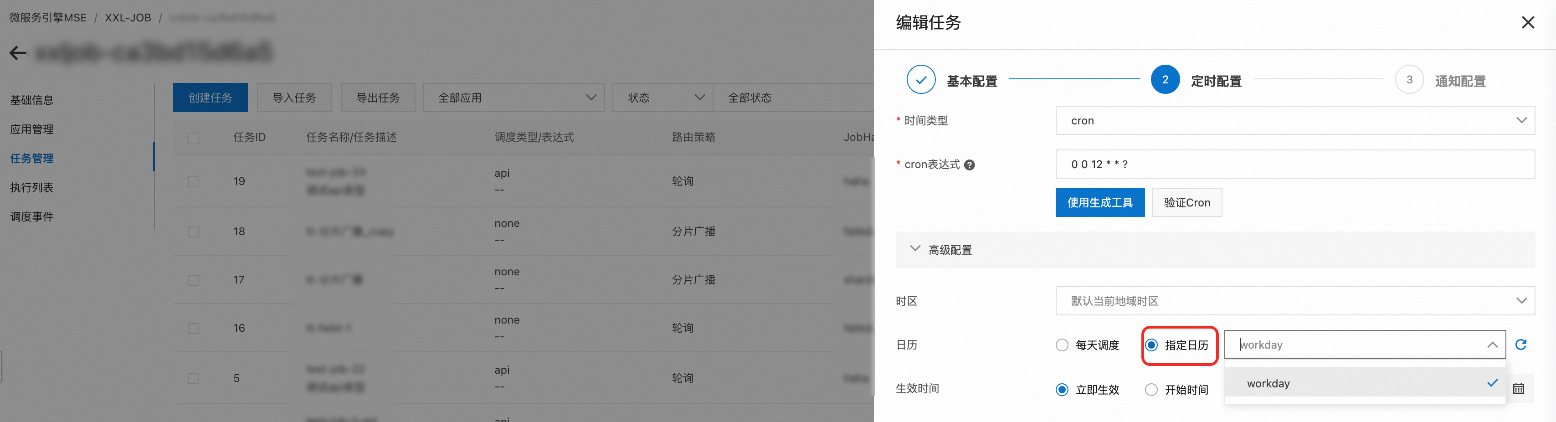The width and height of the screenshot is (1556, 422).
Task: Click the back arrow beside instance name
Action: [18, 53]
